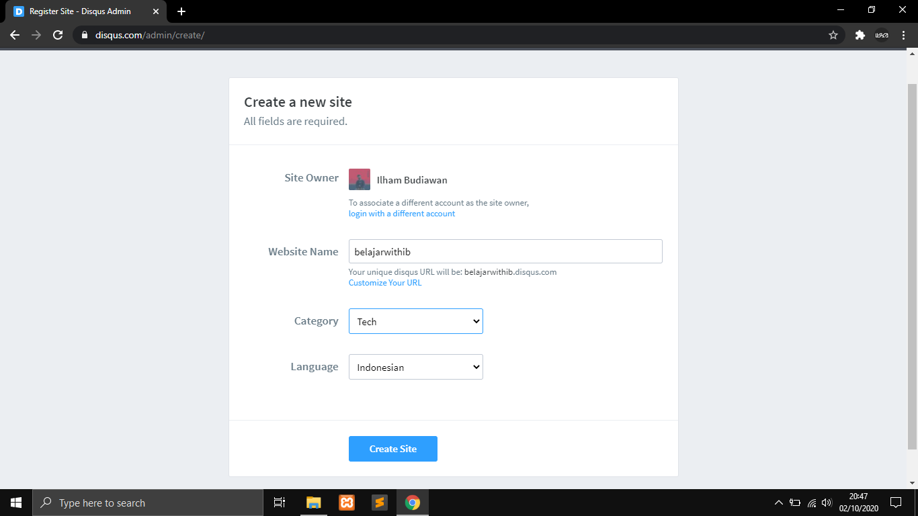Image resolution: width=918 pixels, height=516 pixels.
Task: Reload the page with the refresh icon
Action: [x=58, y=35]
